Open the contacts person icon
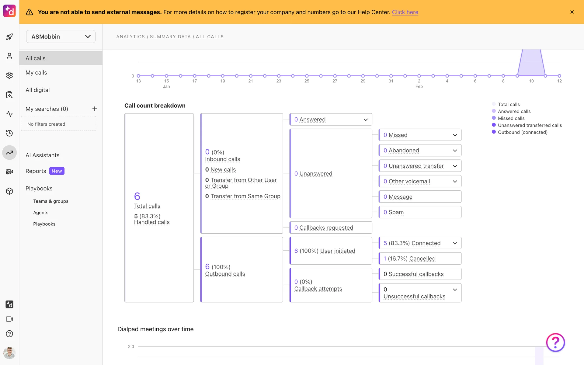Viewport: 584px width, 365px height. pos(9,56)
